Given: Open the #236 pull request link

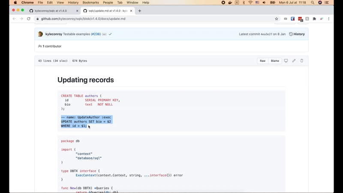Looking at the screenshot, I should pos(96,34).
